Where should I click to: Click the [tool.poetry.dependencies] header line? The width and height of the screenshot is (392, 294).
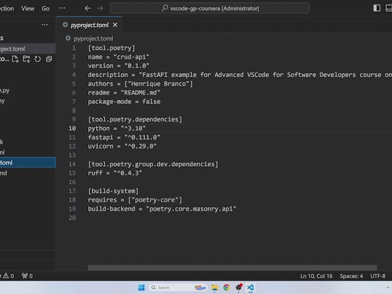[135, 120]
